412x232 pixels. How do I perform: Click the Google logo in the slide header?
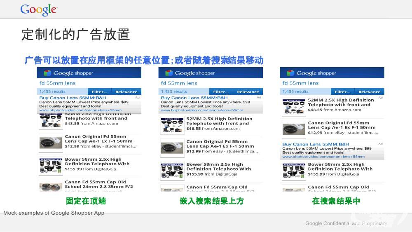coord(39,10)
